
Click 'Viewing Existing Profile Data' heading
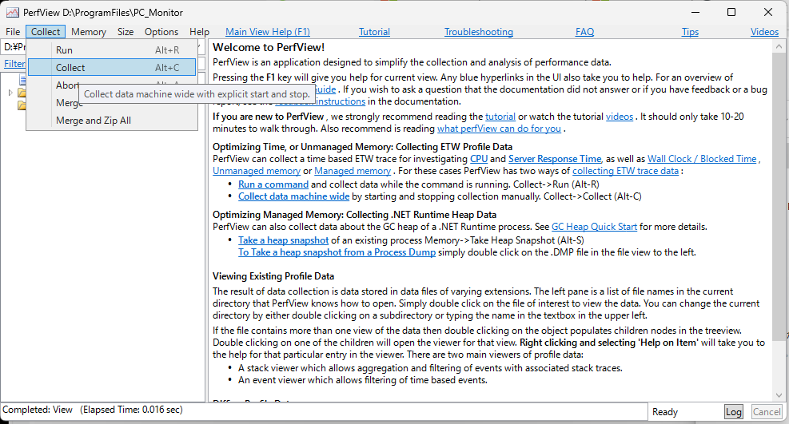coord(273,276)
